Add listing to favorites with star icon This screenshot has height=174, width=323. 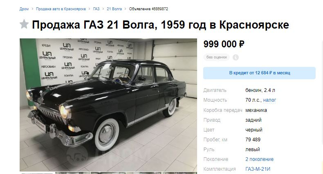coord(24,24)
